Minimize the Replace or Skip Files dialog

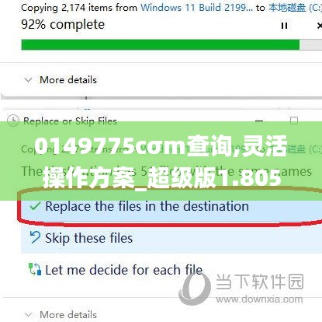coord(259,121)
